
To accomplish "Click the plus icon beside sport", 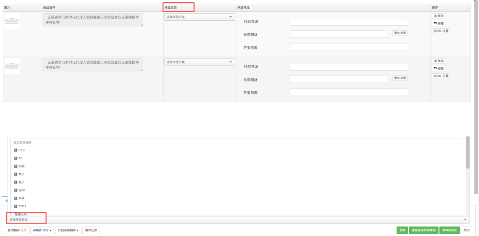I will coord(16,190).
